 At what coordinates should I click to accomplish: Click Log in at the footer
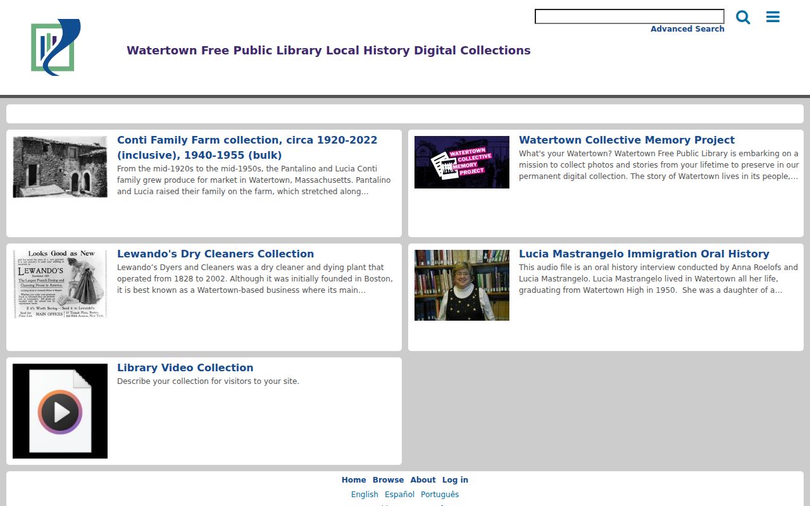click(x=455, y=480)
